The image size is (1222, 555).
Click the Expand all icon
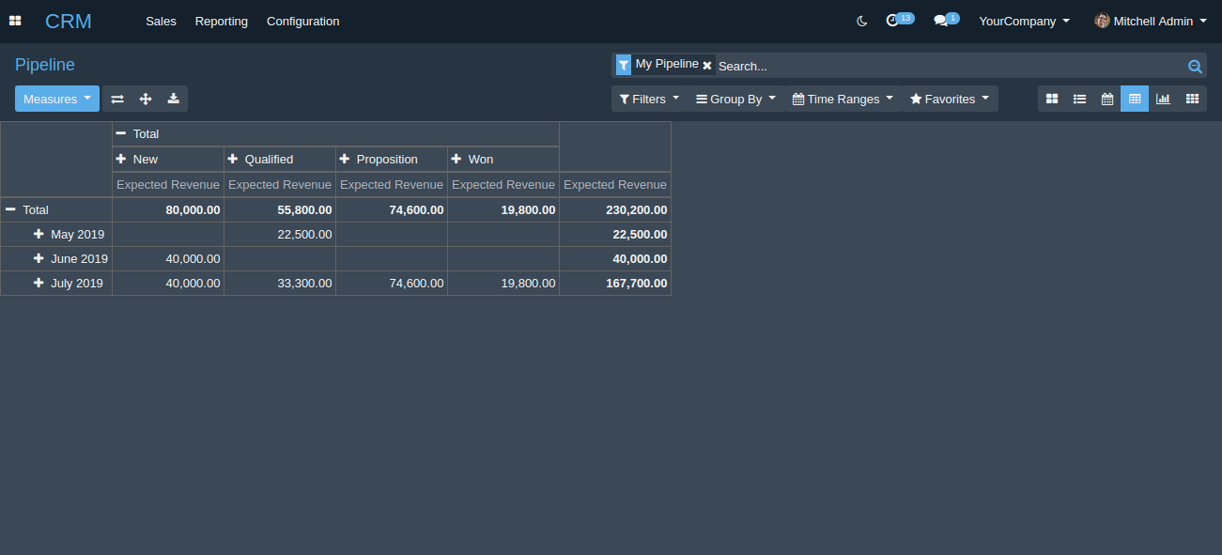pyautogui.click(x=146, y=99)
